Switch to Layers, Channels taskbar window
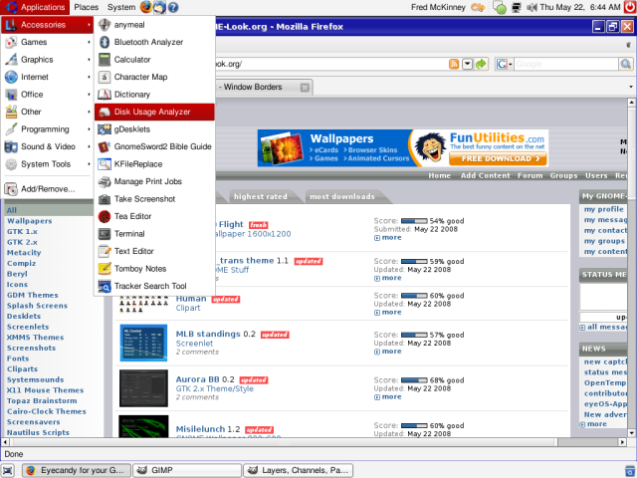This screenshot has width=637, height=478. [x=299, y=470]
